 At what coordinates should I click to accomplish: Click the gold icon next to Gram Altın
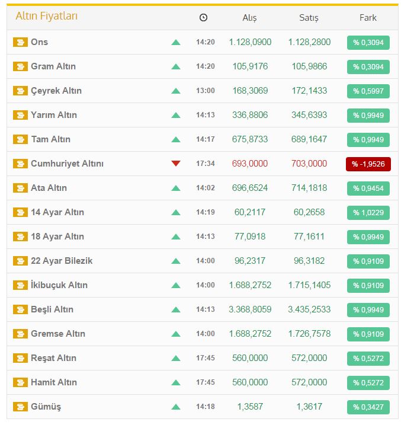(21, 66)
